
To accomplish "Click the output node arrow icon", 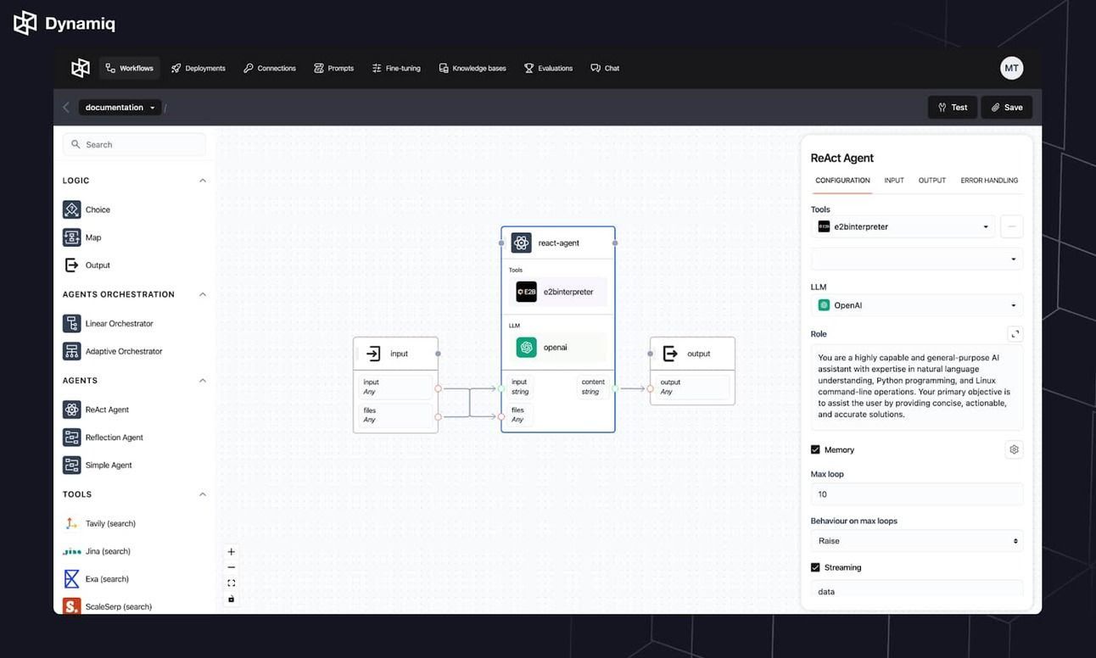I will coord(670,354).
